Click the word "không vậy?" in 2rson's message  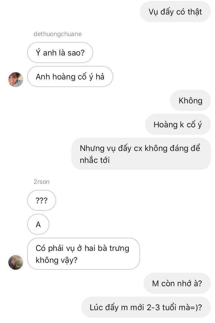pyautogui.click(x=56, y=260)
